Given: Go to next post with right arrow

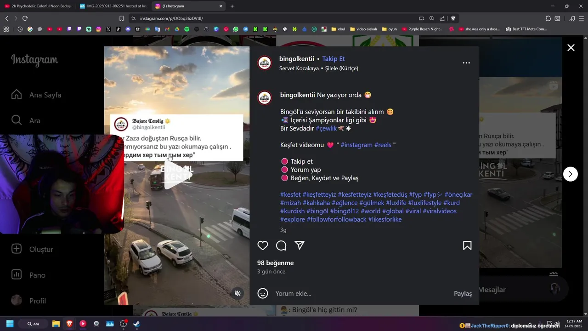Looking at the screenshot, I should [x=571, y=174].
